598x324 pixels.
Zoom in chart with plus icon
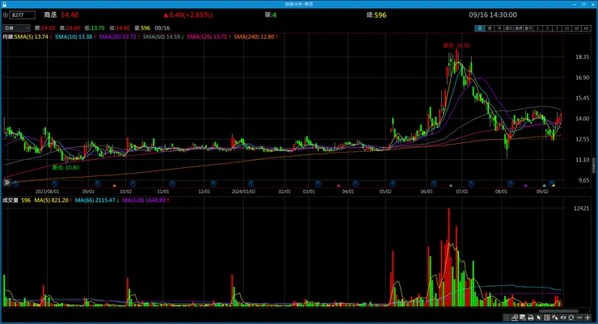(x=587, y=318)
